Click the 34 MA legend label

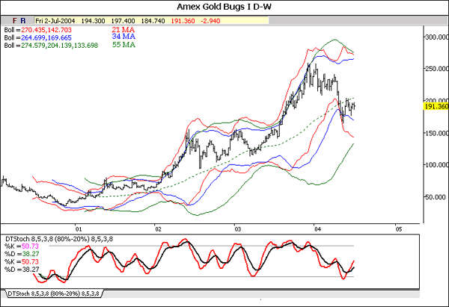pos(123,37)
